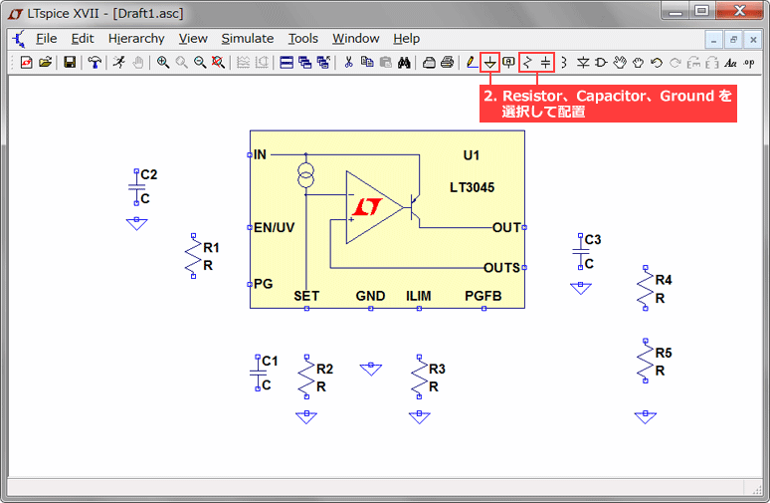Select the Resistor tool
Image resolution: width=770 pixels, height=503 pixels.
tap(527, 63)
